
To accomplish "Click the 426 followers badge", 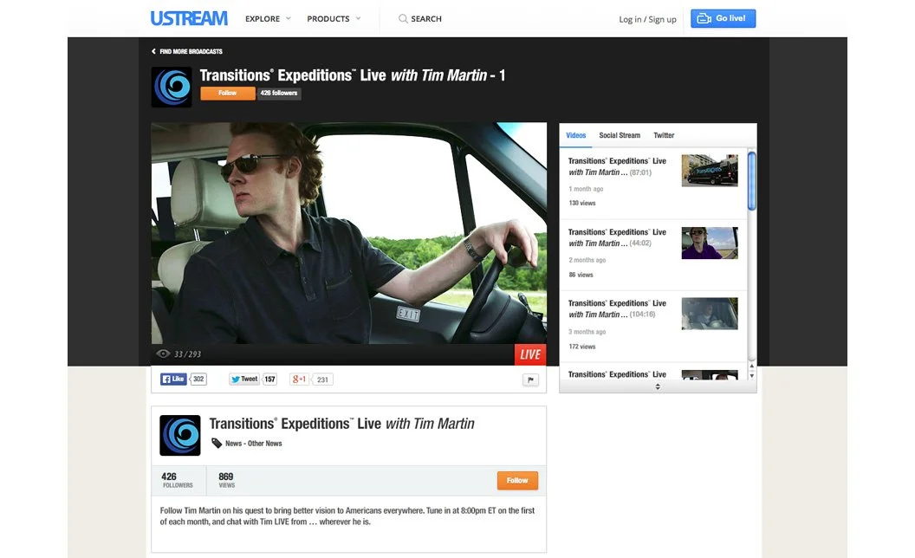I will (279, 94).
